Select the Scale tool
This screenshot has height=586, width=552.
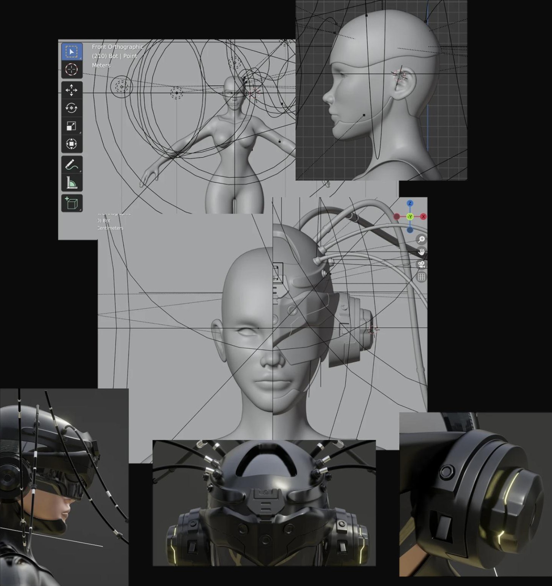[x=71, y=126]
